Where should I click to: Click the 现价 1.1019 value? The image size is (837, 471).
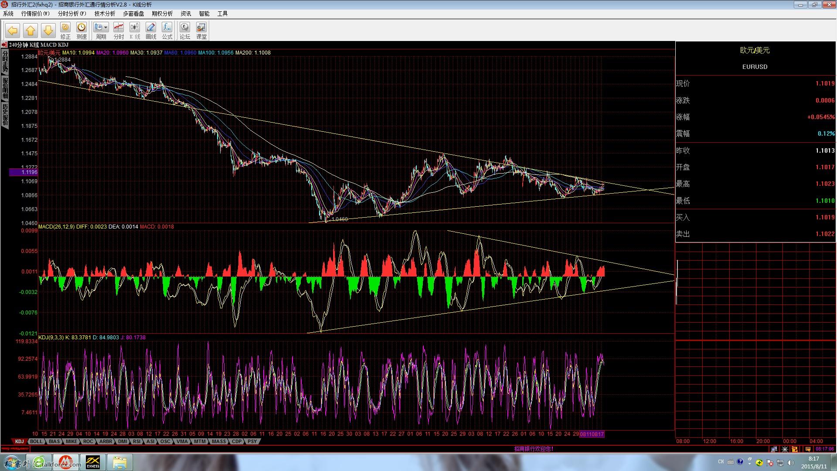click(825, 83)
